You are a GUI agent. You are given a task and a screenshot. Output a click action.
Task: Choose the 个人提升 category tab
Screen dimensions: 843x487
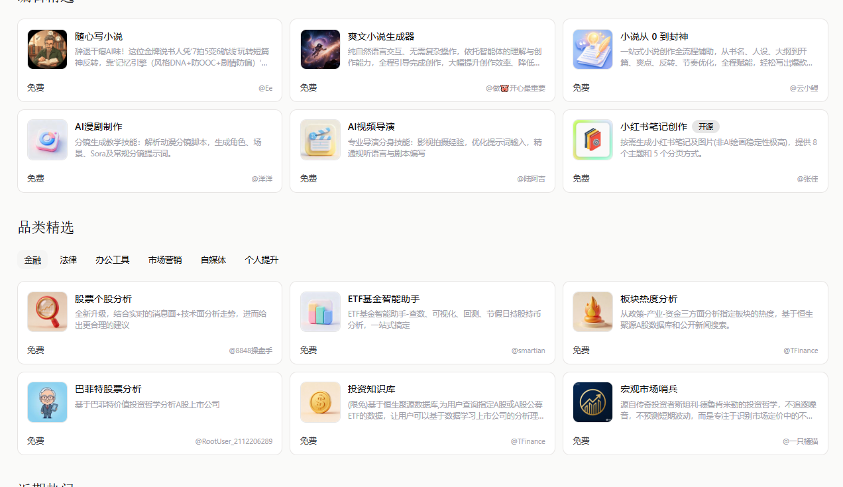click(262, 260)
